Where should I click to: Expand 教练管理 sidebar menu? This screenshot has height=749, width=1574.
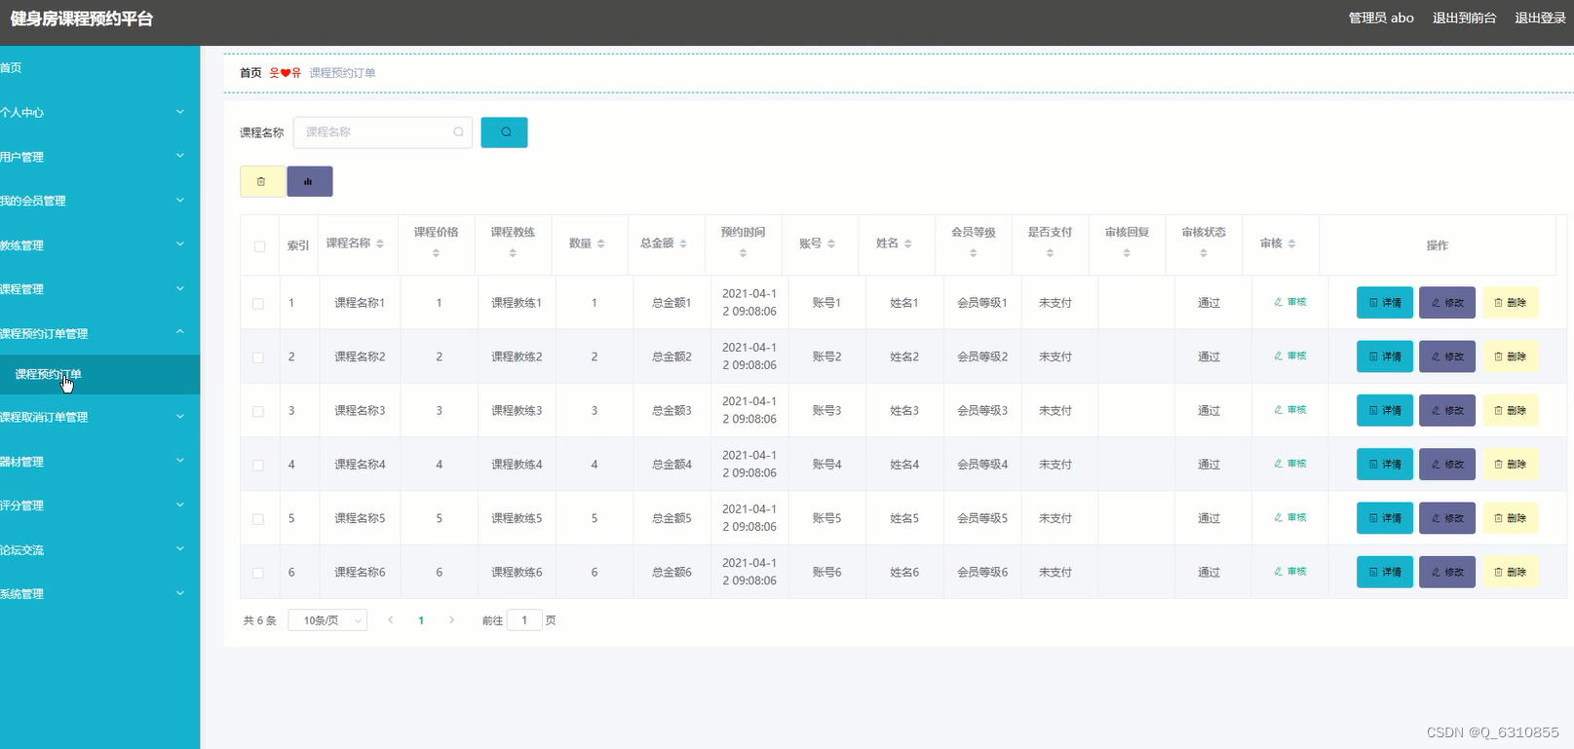pos(99,245)
